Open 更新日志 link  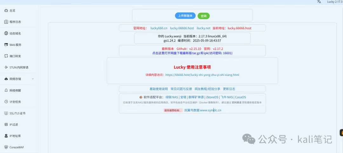pyautogui.click(x=229, y=89)
